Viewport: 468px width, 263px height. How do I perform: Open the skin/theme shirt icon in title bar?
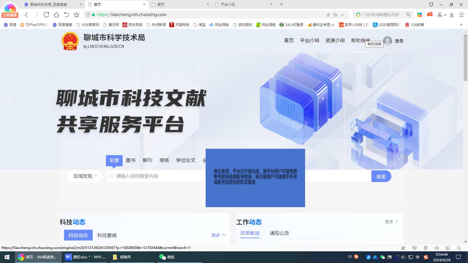[x=431, y=4]
